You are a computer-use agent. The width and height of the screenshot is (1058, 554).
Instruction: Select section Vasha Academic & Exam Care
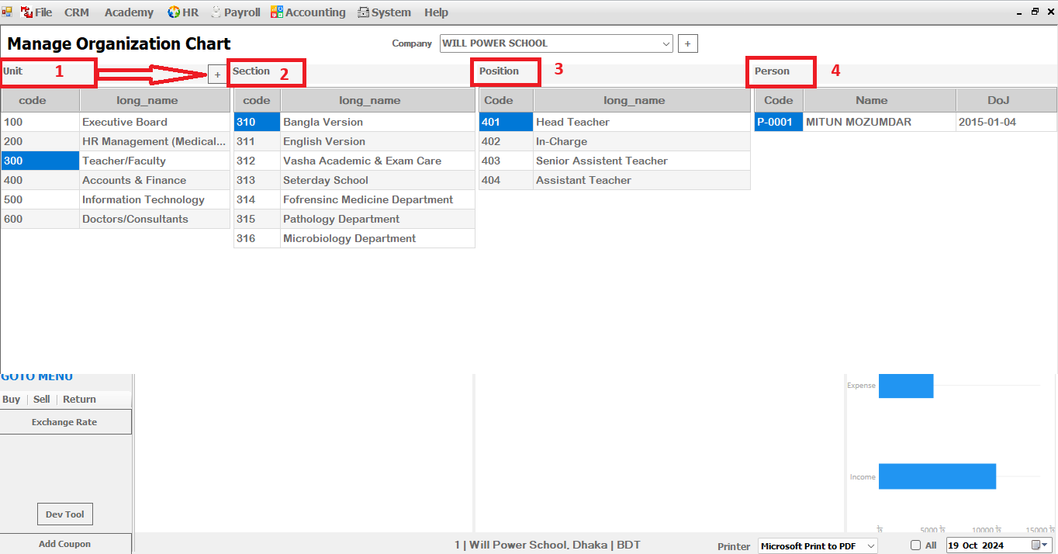(x=354, y=161)
